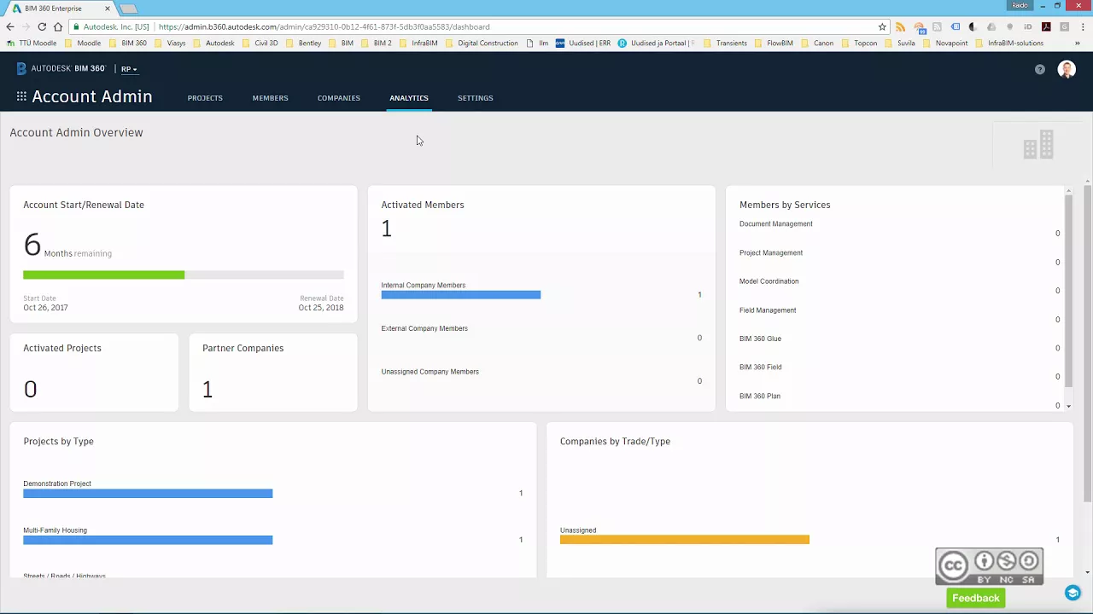
Task: Click the Multi-Family Housing bar
Action: (x=148, y=540)
